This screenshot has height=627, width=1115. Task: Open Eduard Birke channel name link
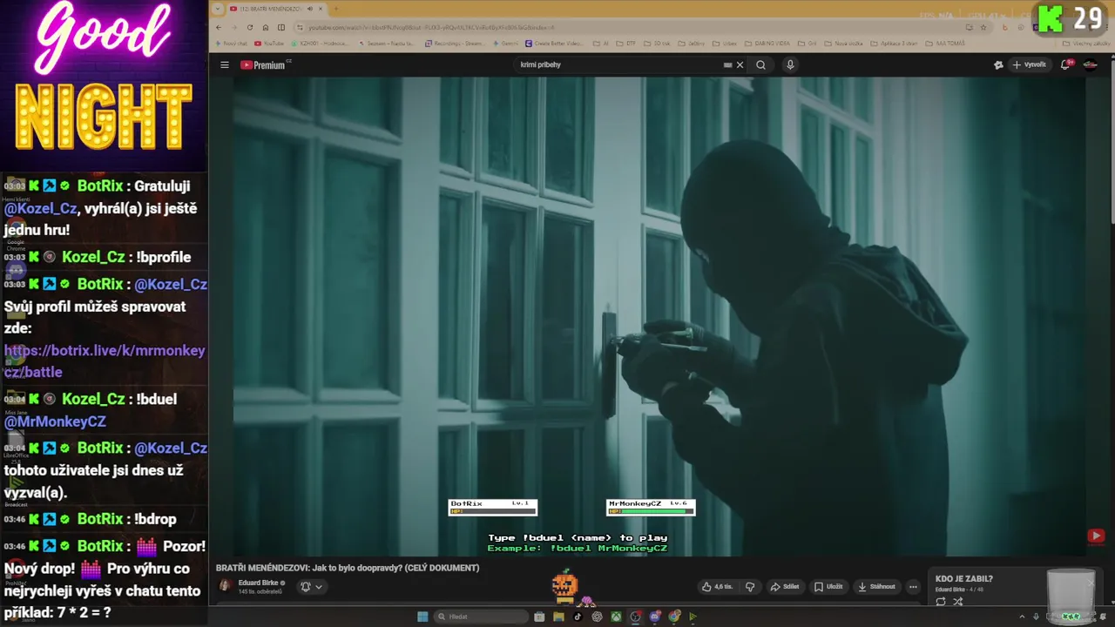[x=259, y=583]
